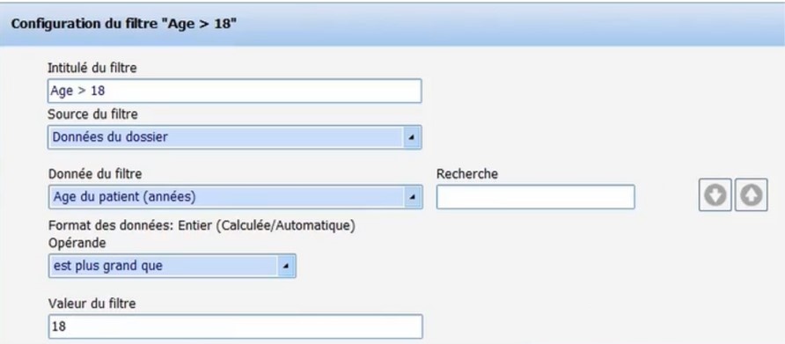Screen dimensions: 785x344
Task: Click into the Recherche search box
Action: [536, 197]
